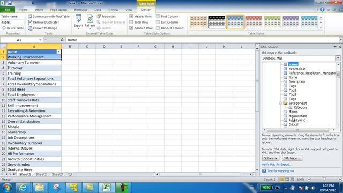Image resolution: width=343 pixels, height=193 pixels.
Task: Click the Tips for mapping XML help icon
Action: (x=264, y=171)
